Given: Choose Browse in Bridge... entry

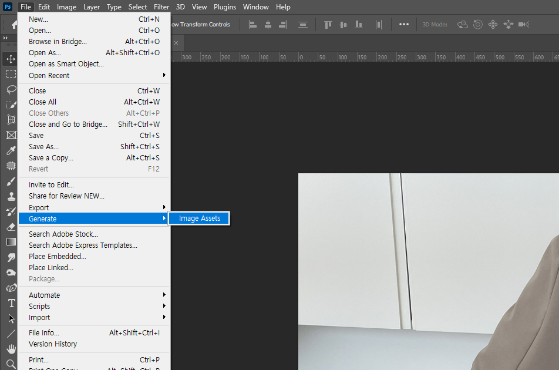Looking at the screenshot, I should pos(94,41).
